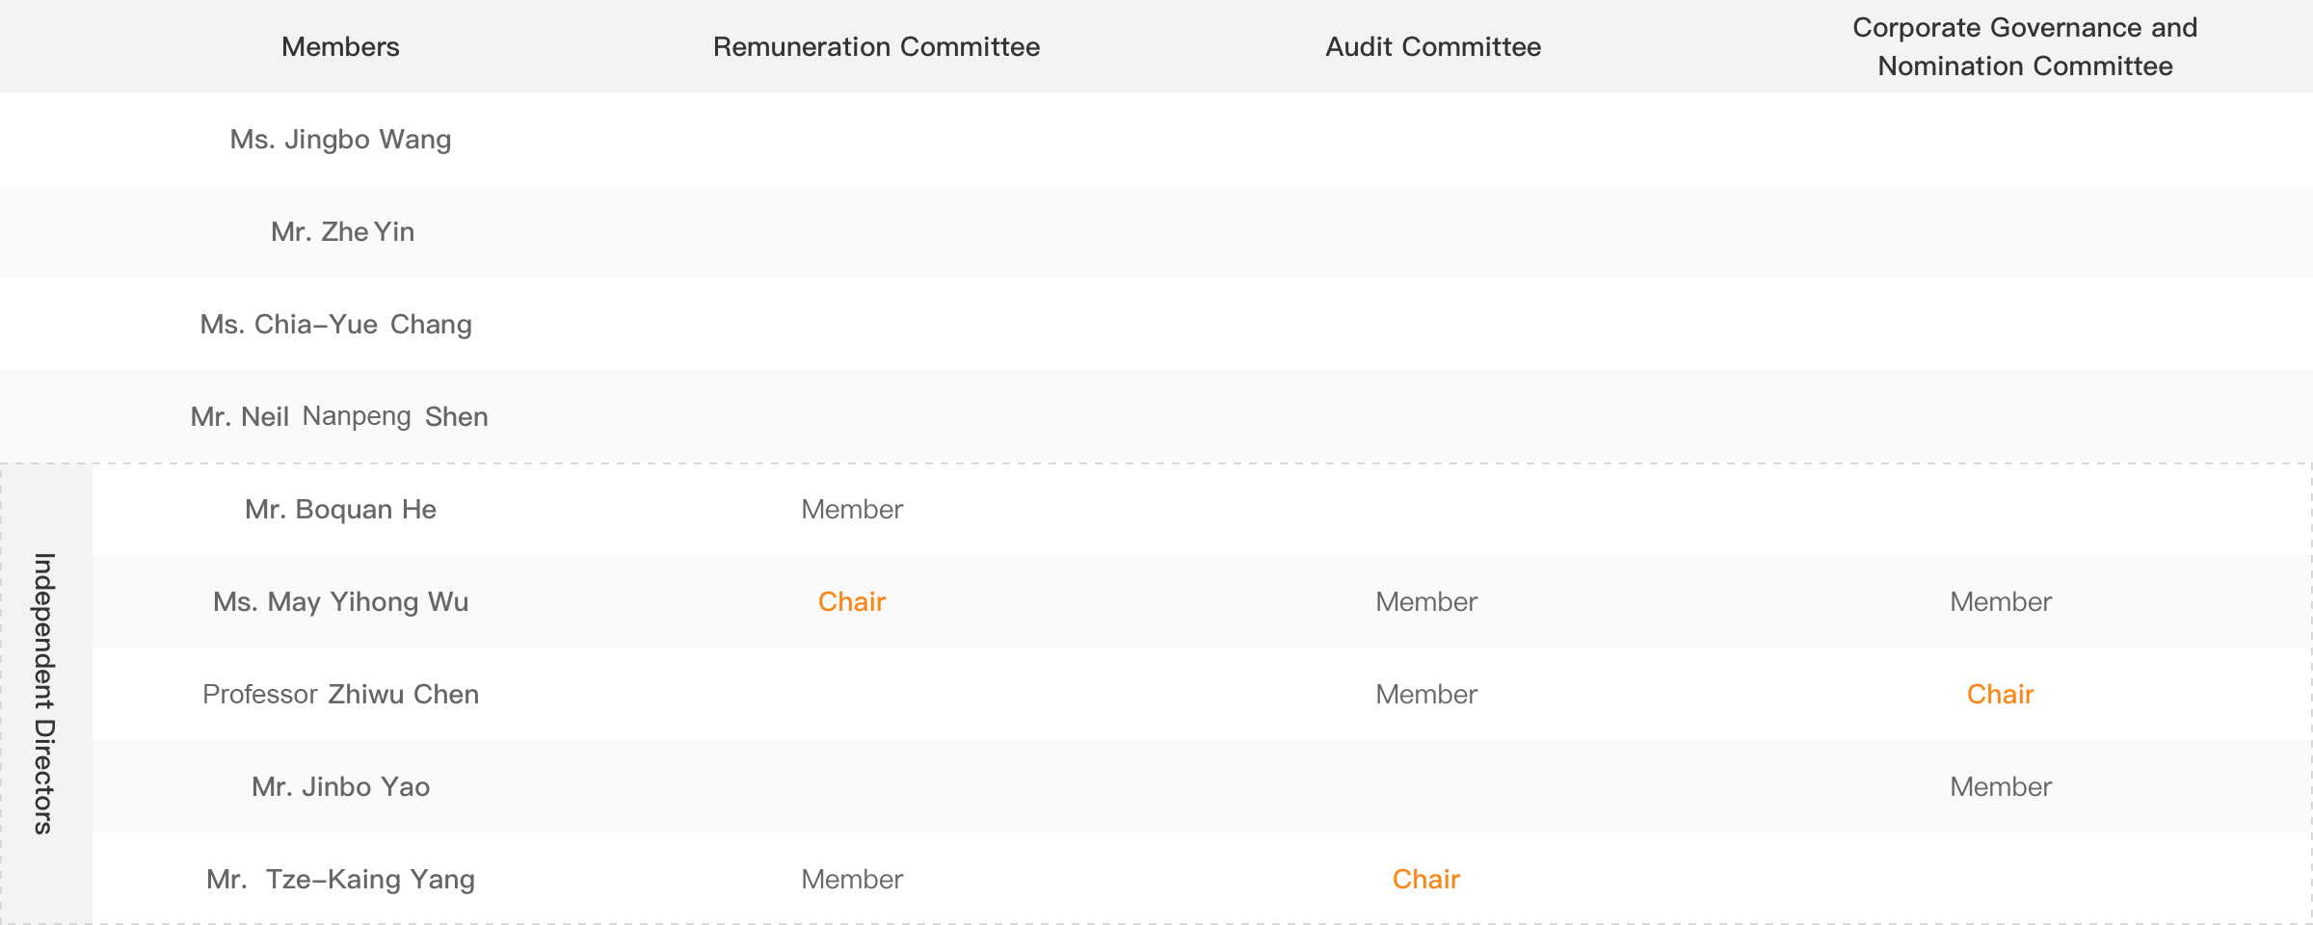Click the name Ms. Jingbo Wang
This screenshot has height=925, width=2313.
(340, 139)
